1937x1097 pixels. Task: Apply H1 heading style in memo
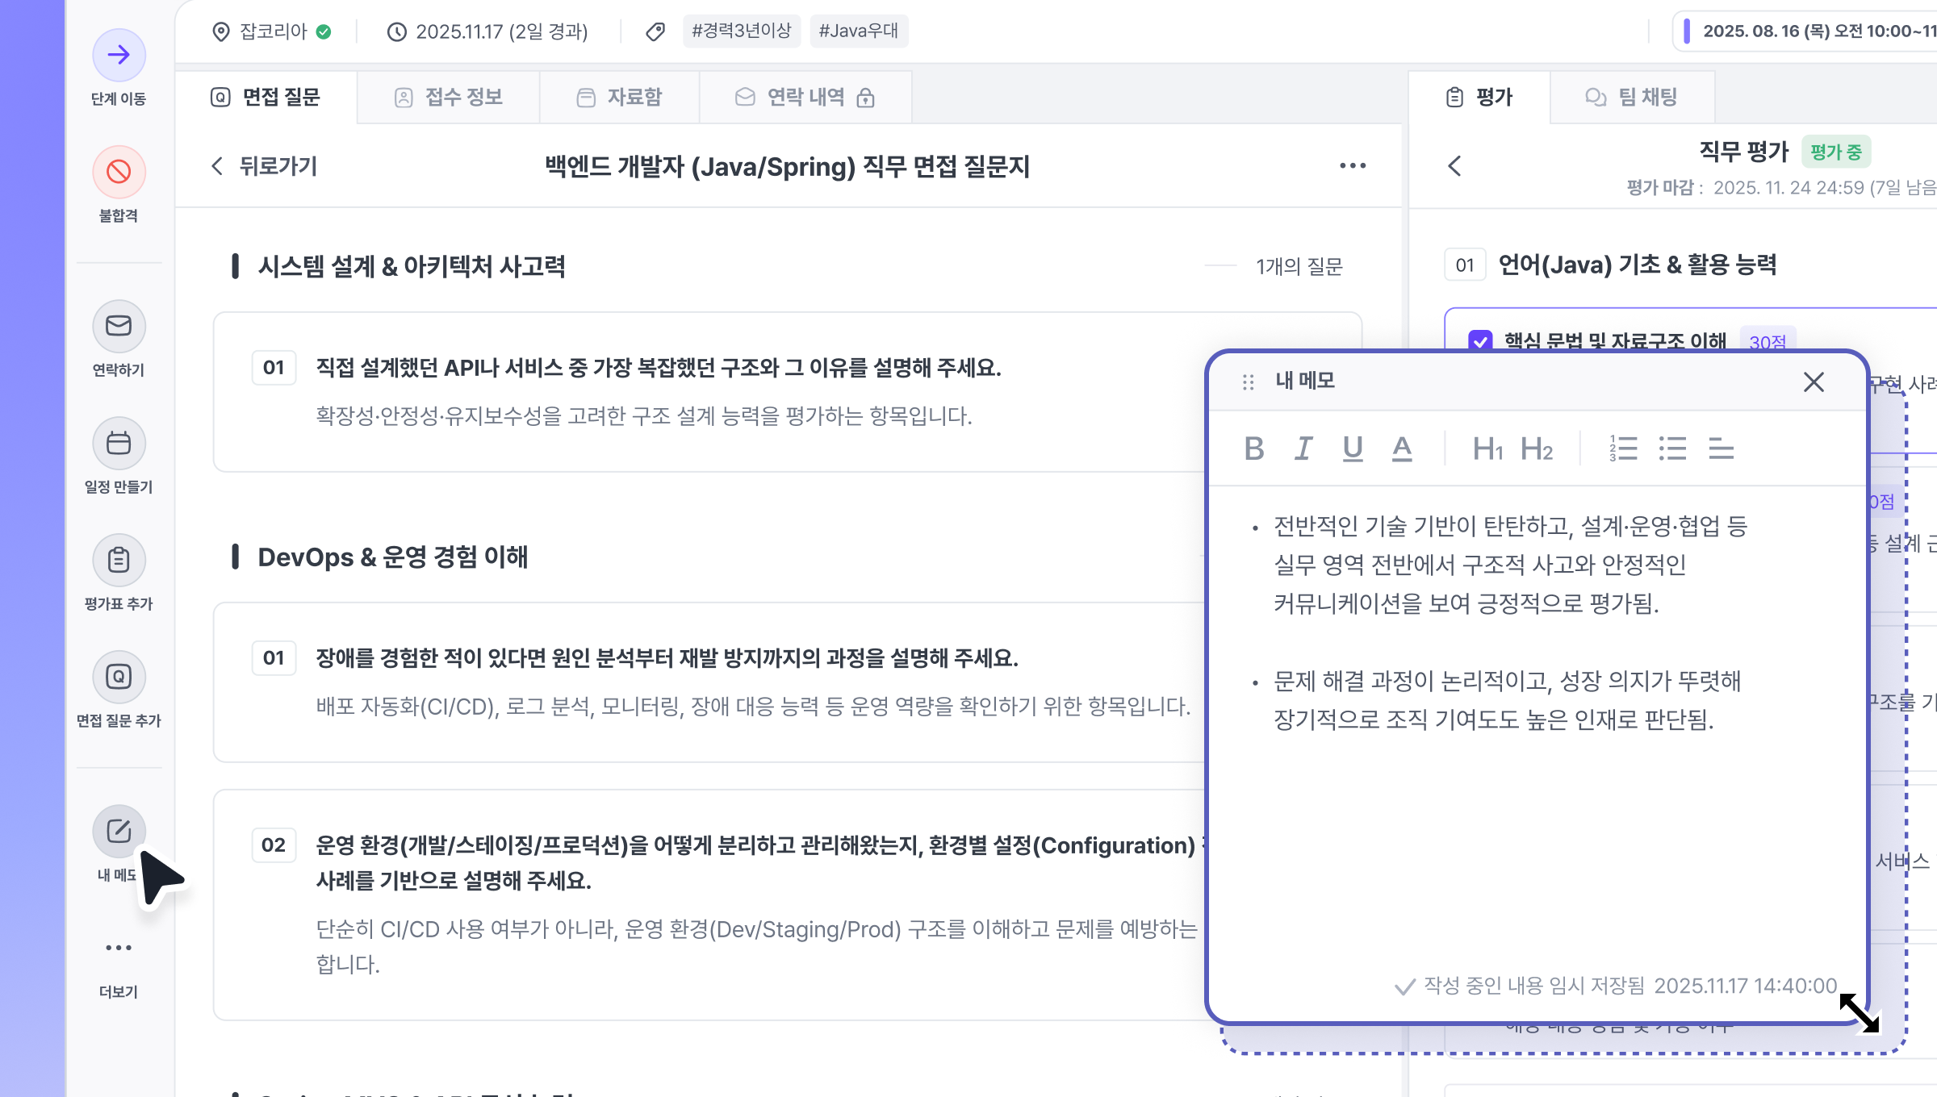1487,448
